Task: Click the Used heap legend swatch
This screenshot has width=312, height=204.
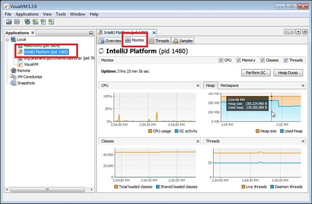Action: click(x=282, y=131)
